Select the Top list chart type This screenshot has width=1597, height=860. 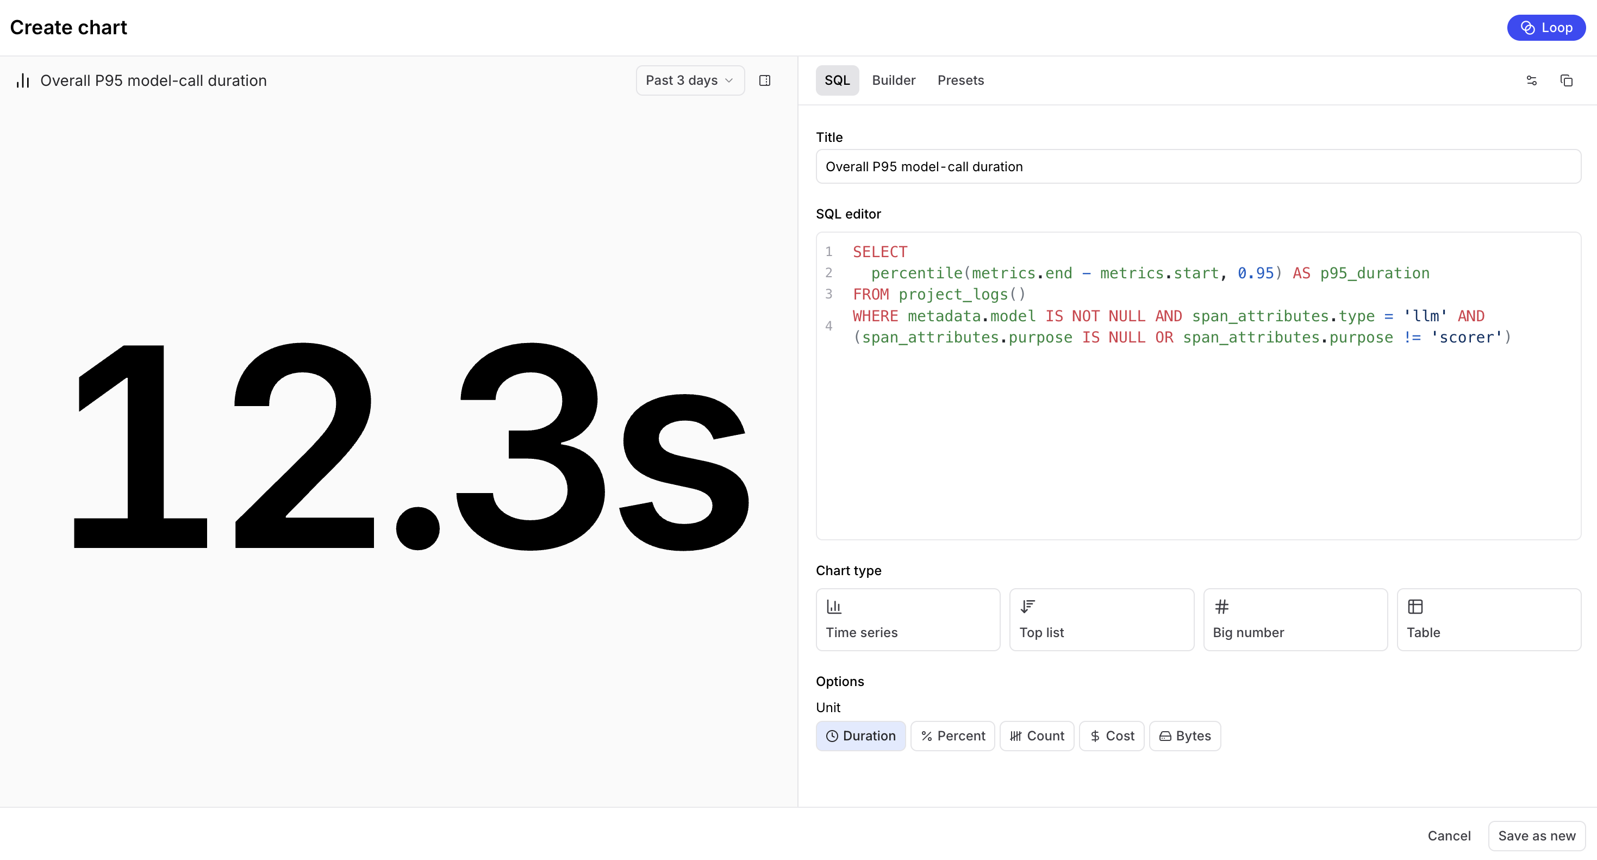coord(1101,619)
